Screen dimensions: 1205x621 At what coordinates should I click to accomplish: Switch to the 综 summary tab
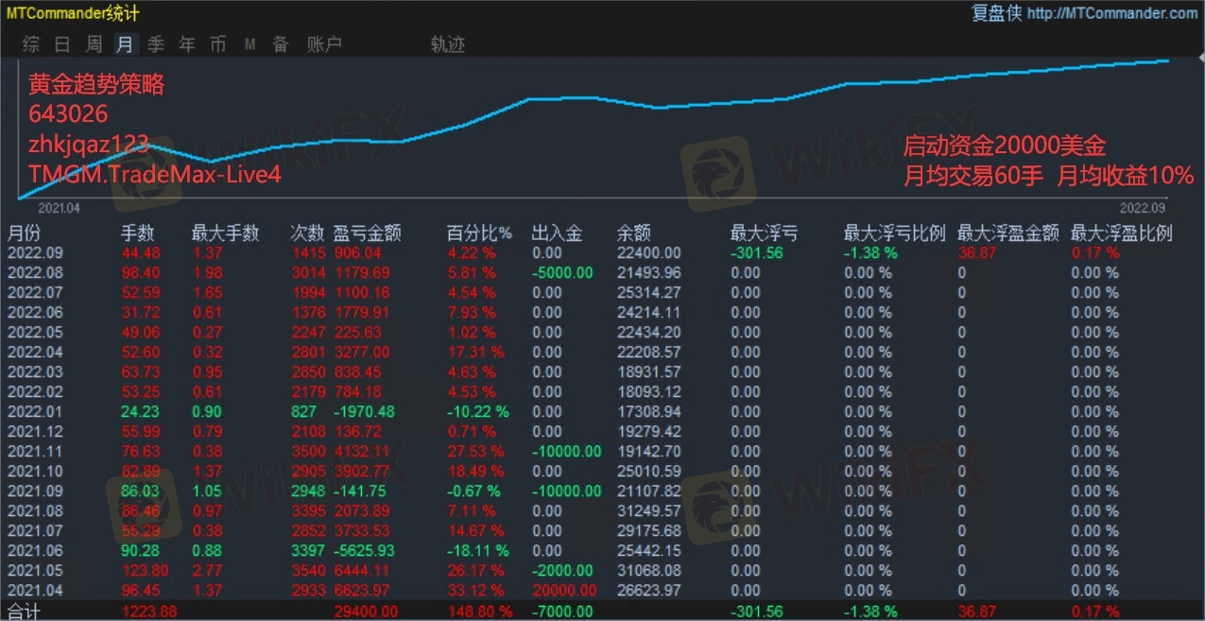[31, 44]
